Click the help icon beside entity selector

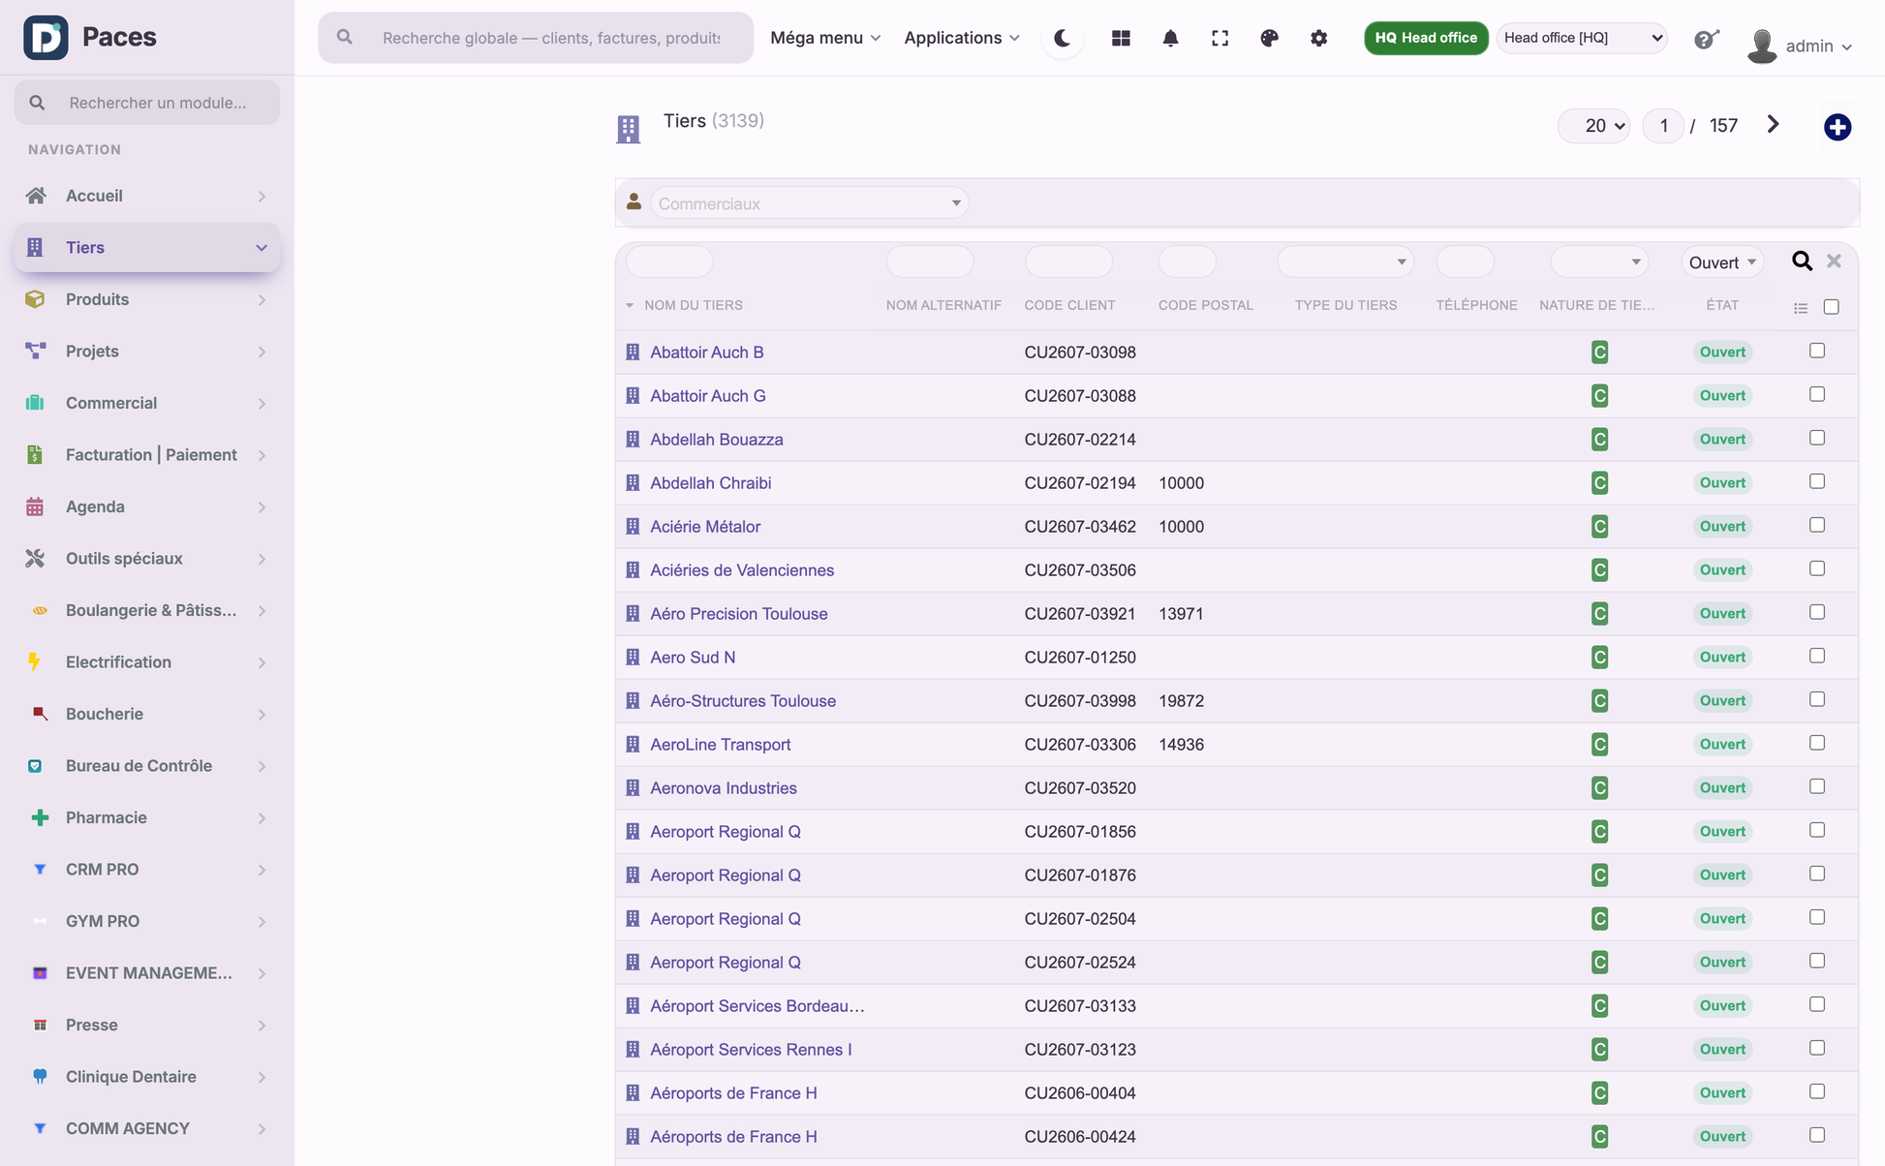click(1707, 39)
